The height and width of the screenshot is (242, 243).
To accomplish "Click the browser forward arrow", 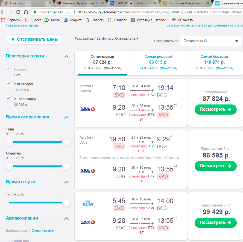I will click(11, 12).
